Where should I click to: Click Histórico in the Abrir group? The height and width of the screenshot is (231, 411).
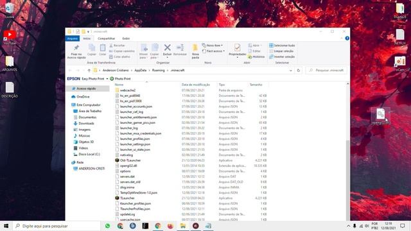256,57
